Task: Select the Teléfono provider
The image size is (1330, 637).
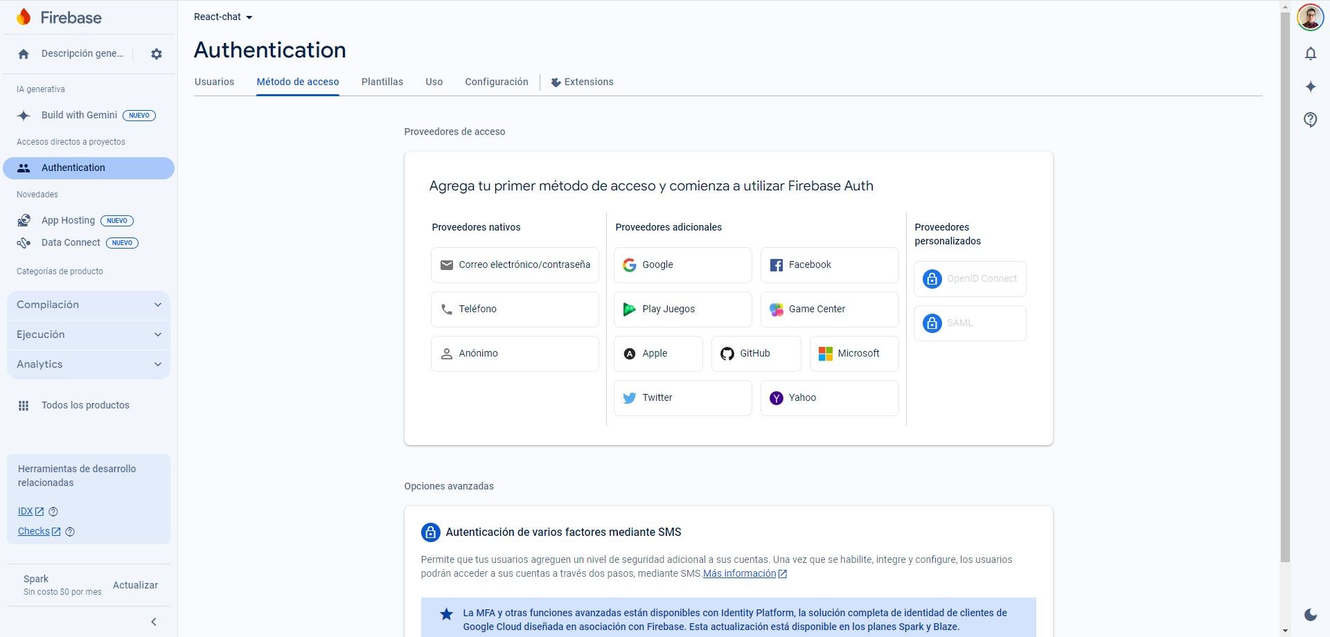Action: (515, 309)
